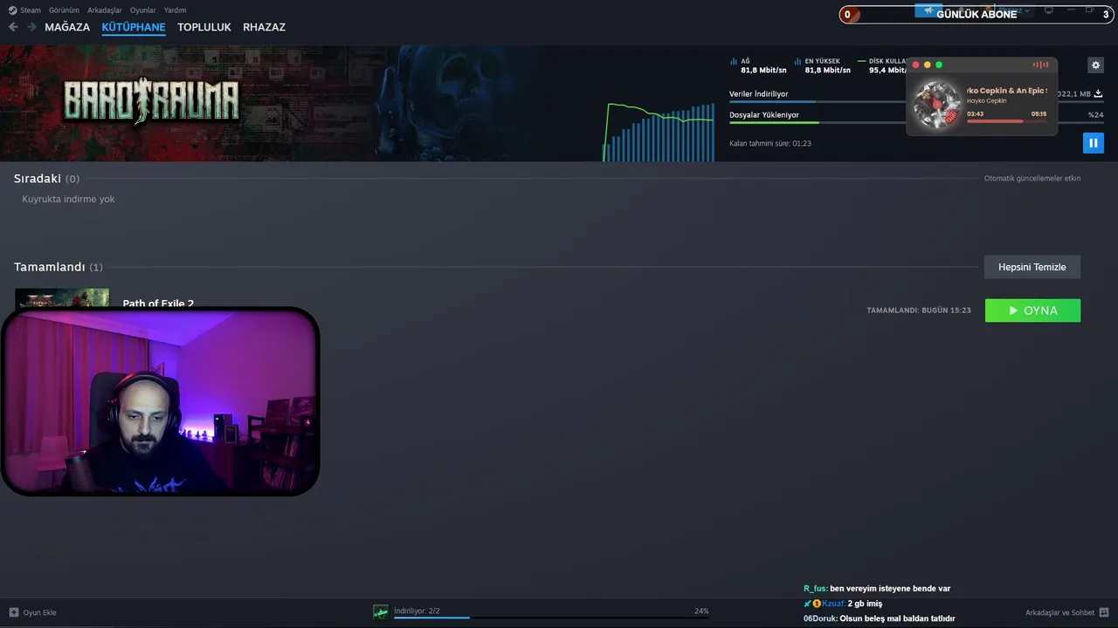Click the 'Path of Exile 2' title
The image size is (1118, 628).
coord(158,303)
